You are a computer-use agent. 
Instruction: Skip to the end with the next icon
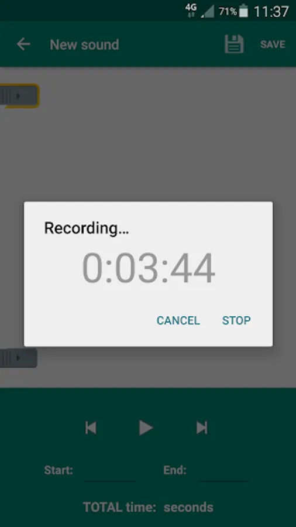(x=202, y=428)
